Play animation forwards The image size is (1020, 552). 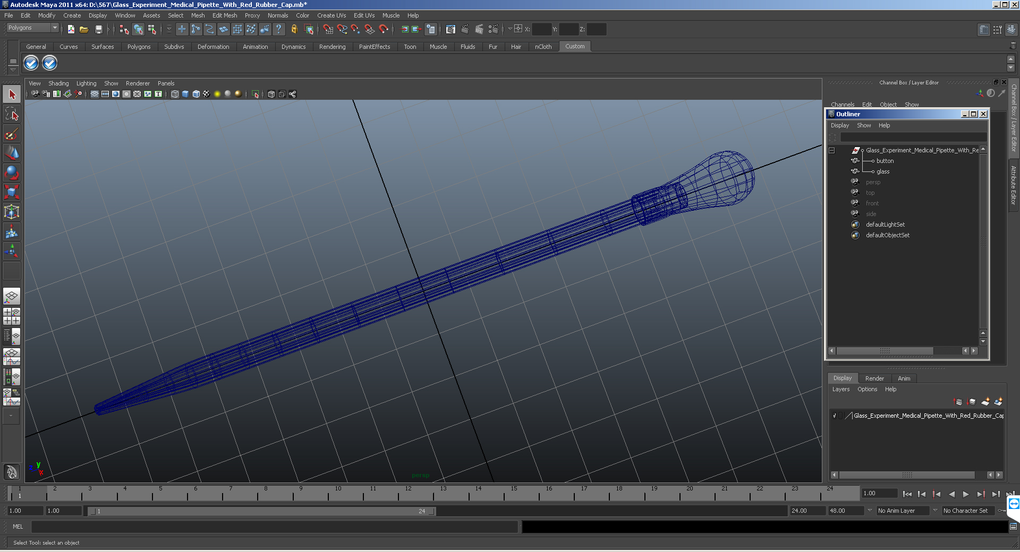point(966,494)
